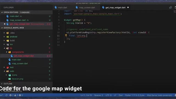Click the web folder icon
The height and width of the screenshot is (99, 176).
point(7,71)
